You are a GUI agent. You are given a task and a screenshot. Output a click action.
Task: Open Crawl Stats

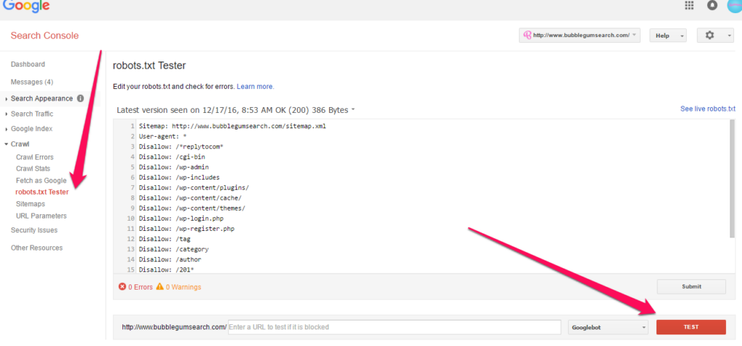[x=33, y=169]
